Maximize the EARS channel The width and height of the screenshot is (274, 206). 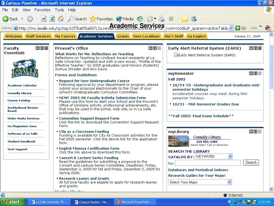tap(251, 48)
